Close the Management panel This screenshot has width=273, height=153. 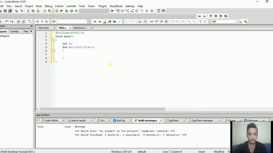[32, 26]
